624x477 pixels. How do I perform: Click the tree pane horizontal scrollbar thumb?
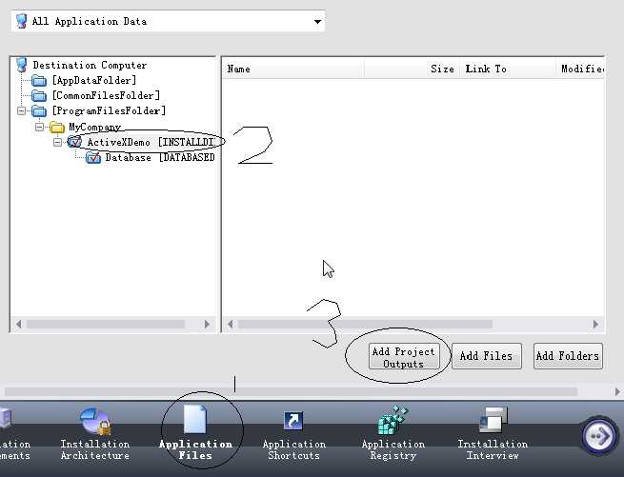106,325
